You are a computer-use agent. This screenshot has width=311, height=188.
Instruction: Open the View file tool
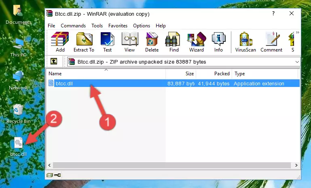click(x=130, y=42)
